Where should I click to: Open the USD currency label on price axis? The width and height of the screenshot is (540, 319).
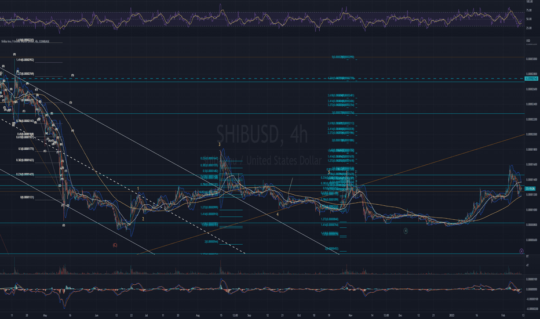(x=528, y=41)
